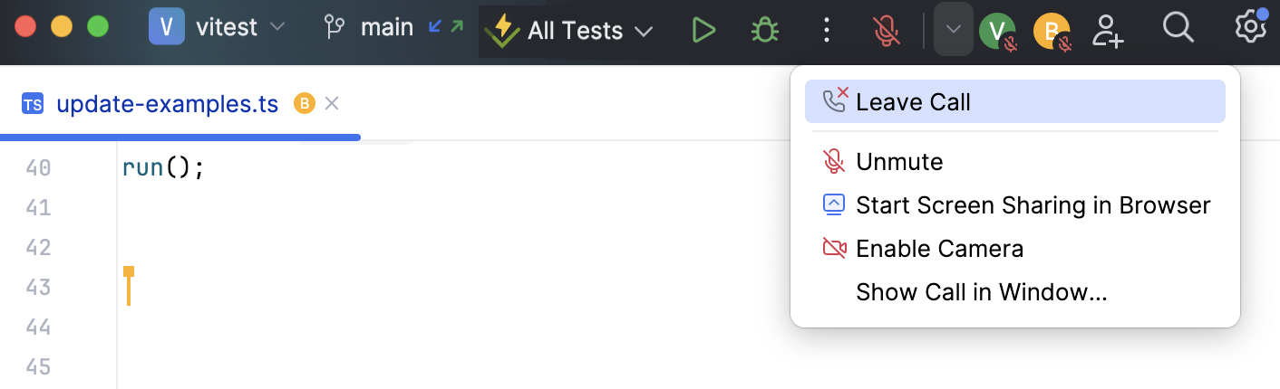
Task: Run All Tests with the green play icon
Action: [x=703, y=31]
